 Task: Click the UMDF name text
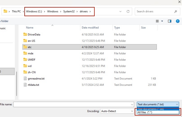pyautogui.click(x=32, y=59)
